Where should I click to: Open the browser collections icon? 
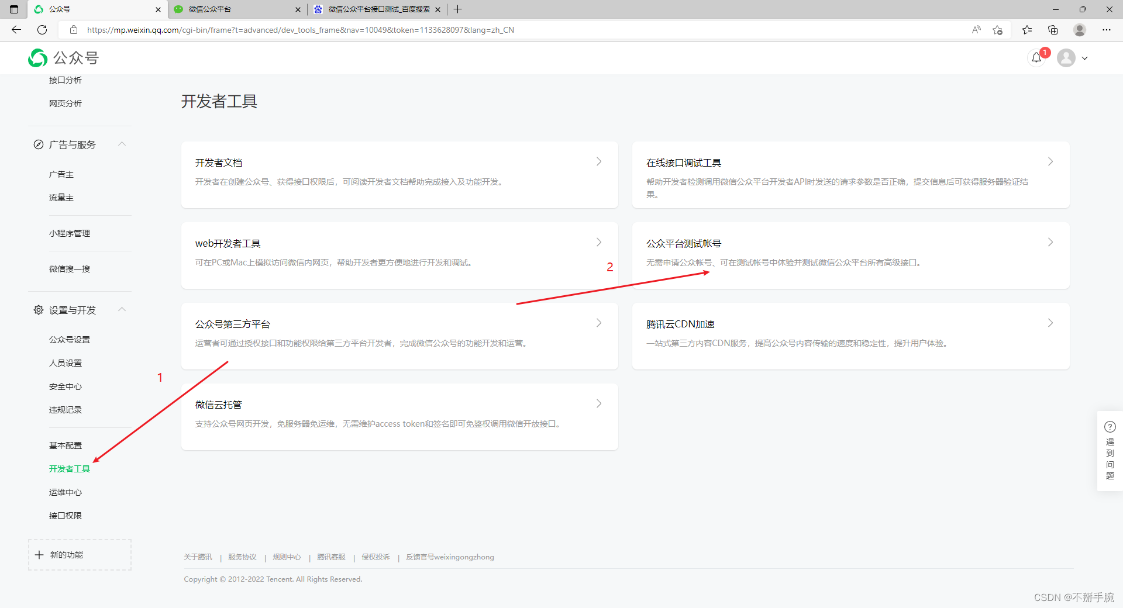pyautogui.click(x=1053, y=30)
